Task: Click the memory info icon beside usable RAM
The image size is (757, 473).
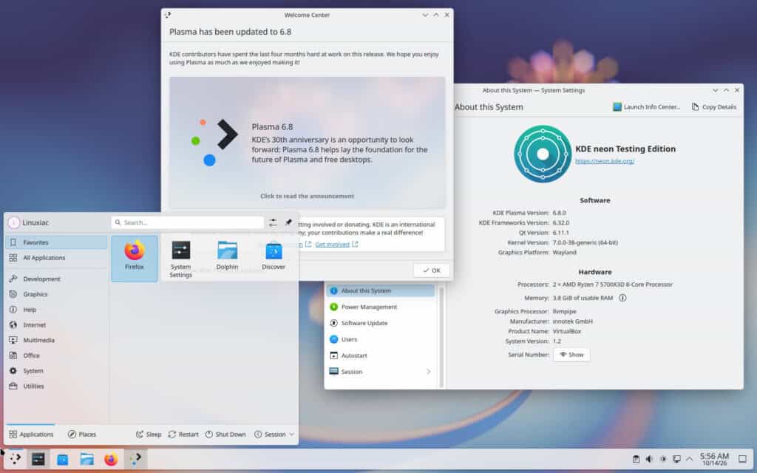Action: (x=622, y=298)
